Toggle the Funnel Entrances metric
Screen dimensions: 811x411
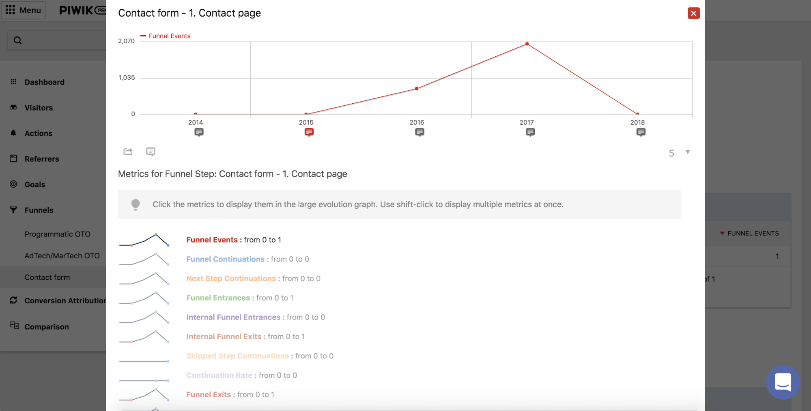point(218,298)
